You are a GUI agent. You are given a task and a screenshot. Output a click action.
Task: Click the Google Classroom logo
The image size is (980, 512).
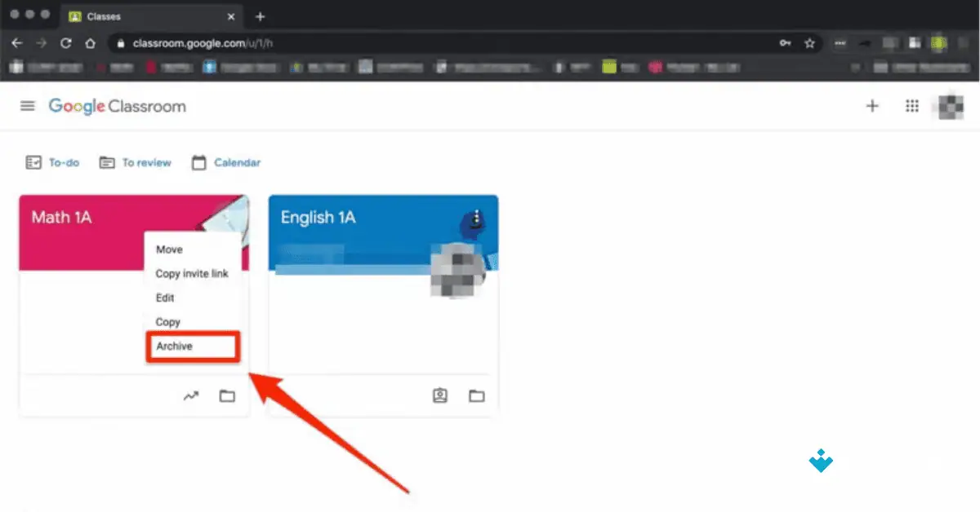[117, 106]
